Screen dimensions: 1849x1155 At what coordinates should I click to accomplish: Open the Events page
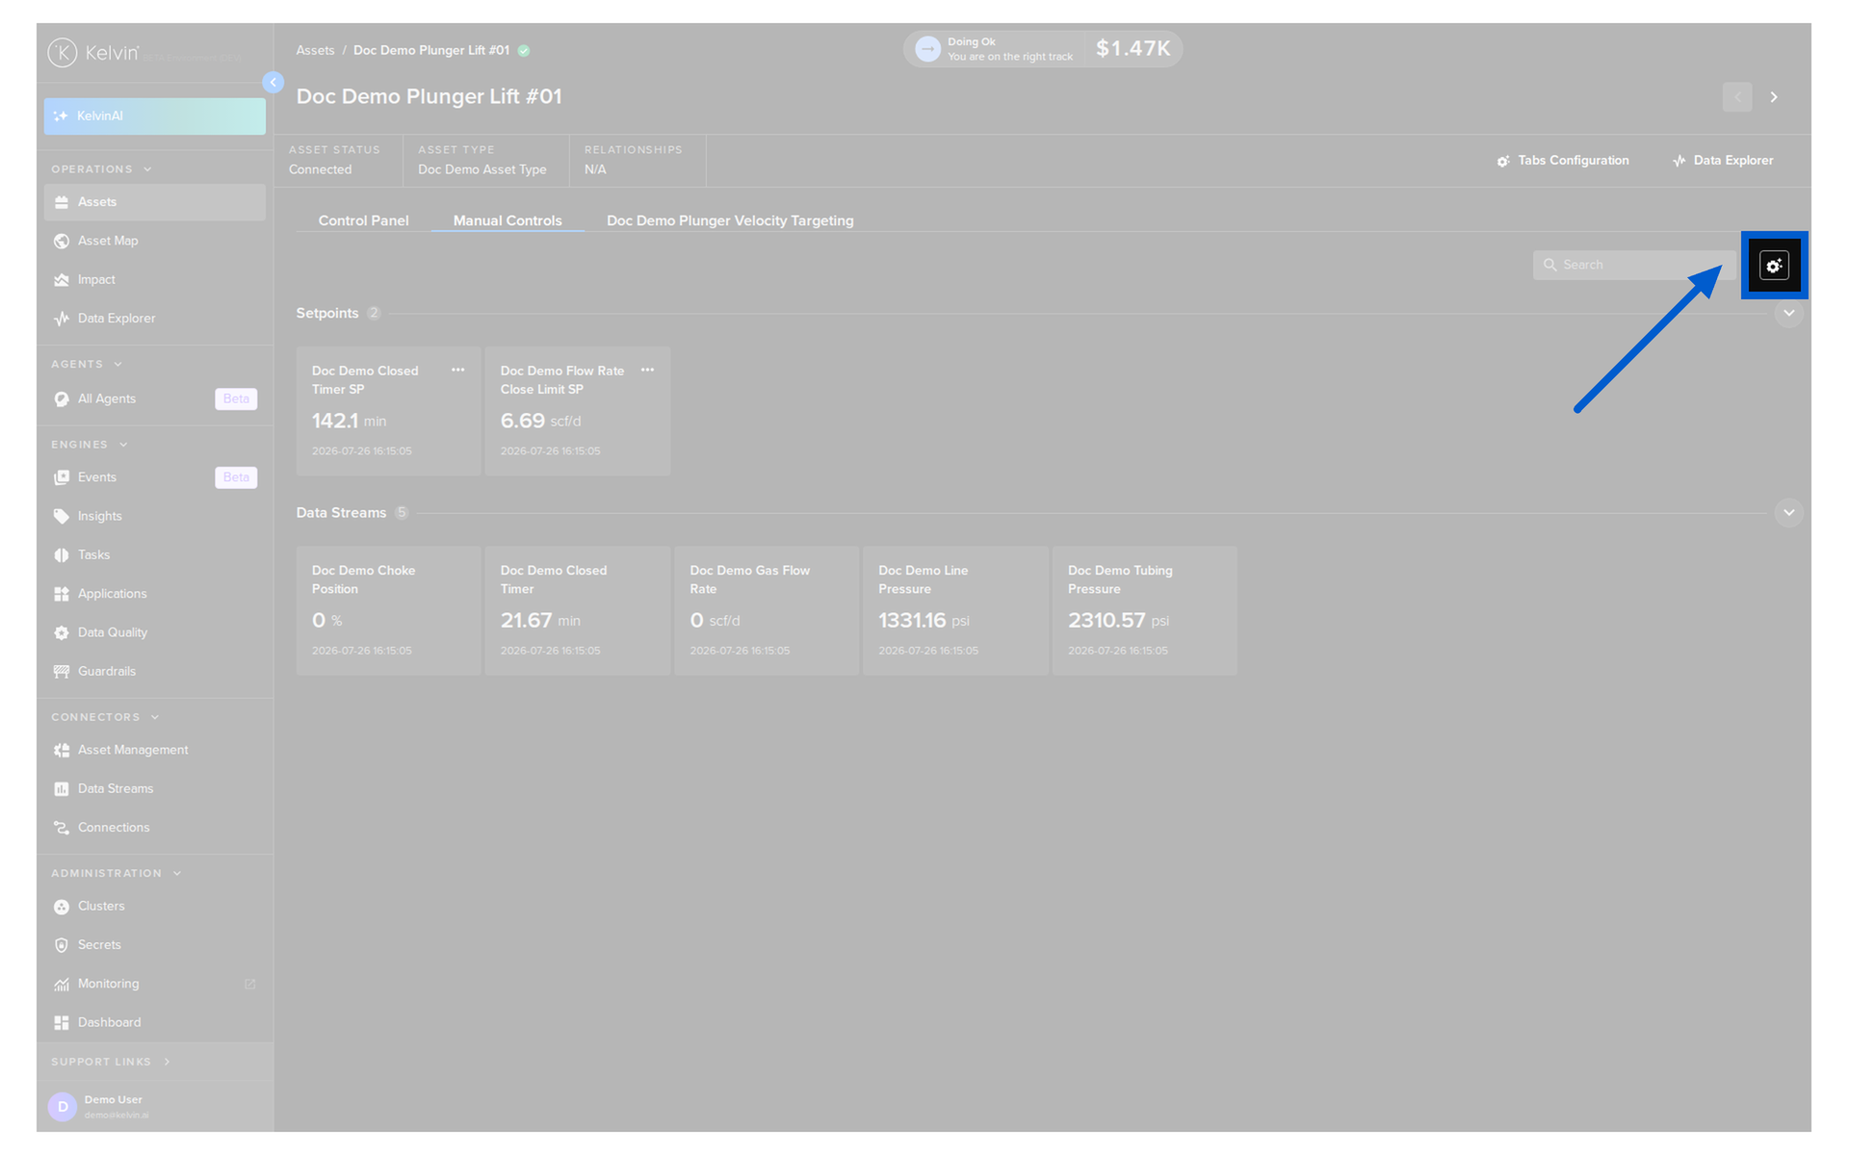154,477
